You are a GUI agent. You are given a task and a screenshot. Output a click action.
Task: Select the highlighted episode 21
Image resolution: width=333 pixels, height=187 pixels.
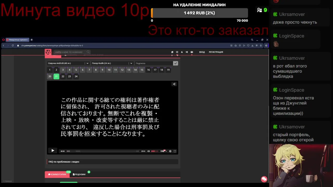pyautogui.click(x=56, y=76)
